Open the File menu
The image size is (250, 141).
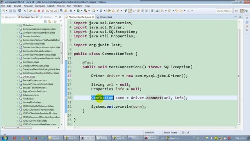[3, 6]
